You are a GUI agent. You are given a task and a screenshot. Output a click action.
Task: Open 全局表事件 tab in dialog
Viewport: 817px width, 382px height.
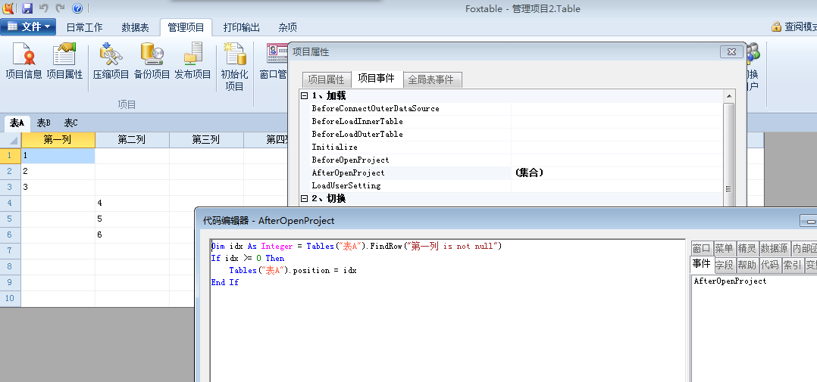click(431, 80)
